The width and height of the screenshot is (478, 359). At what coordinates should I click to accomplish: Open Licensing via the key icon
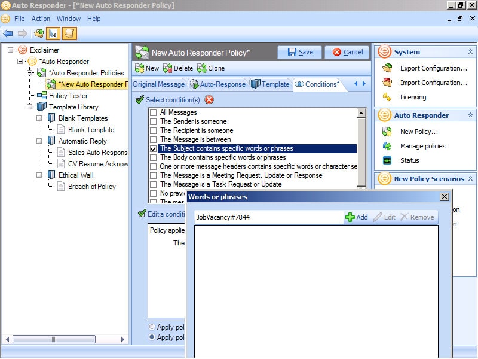coord(387,97)
